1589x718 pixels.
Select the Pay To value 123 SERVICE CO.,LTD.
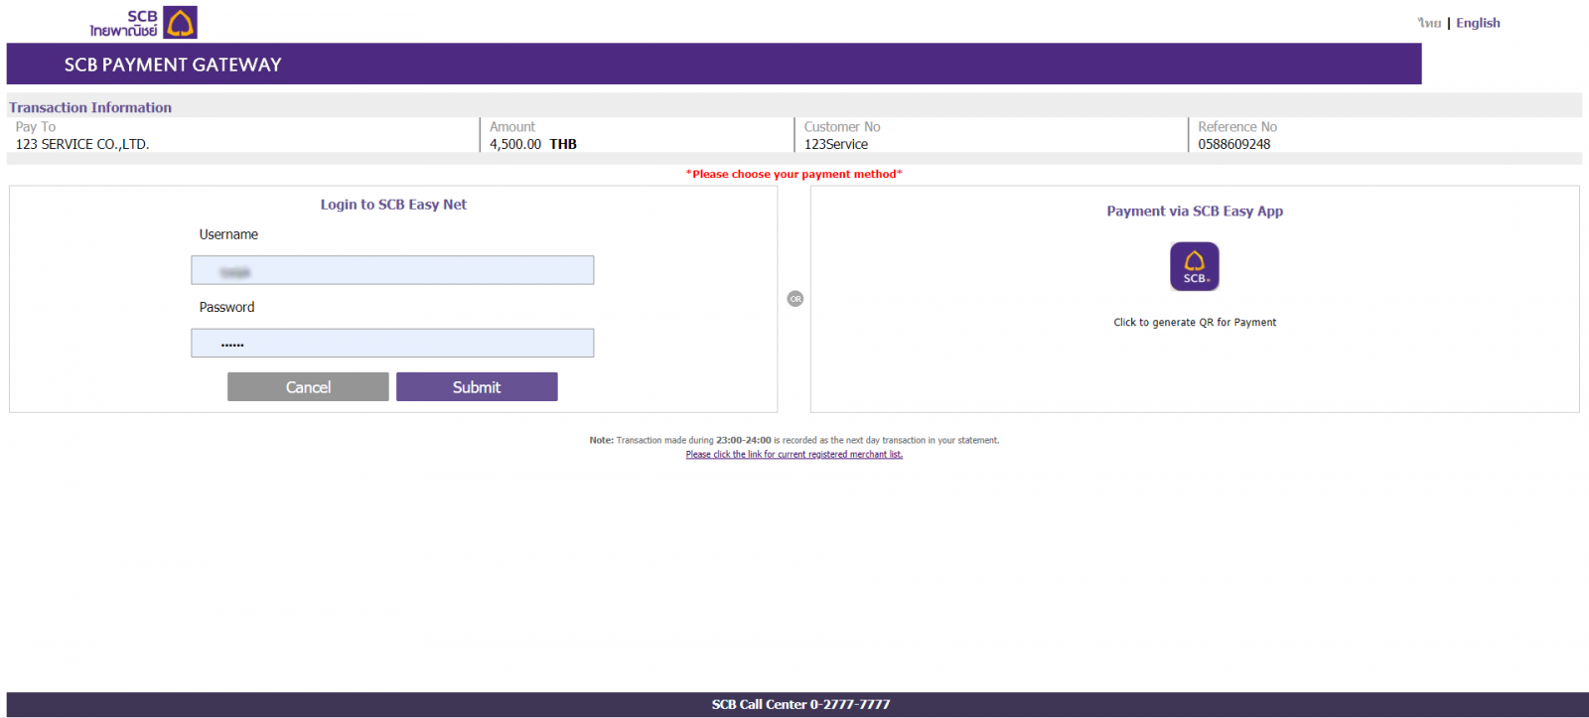(82, 144)
